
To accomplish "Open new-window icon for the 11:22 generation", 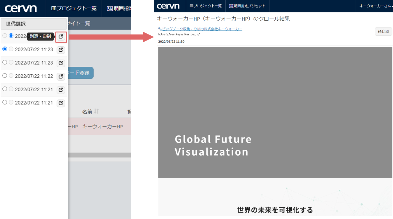I will pos(61,76).
